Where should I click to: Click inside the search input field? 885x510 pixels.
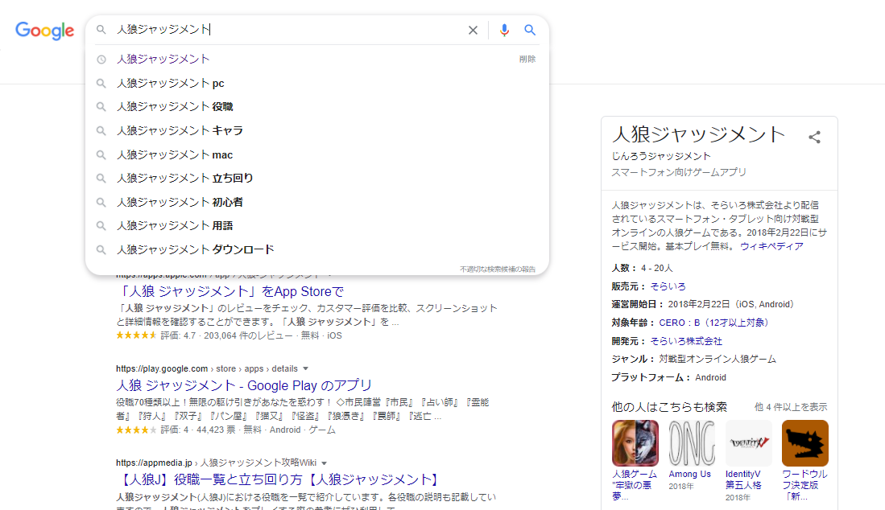tap(287, 29)
